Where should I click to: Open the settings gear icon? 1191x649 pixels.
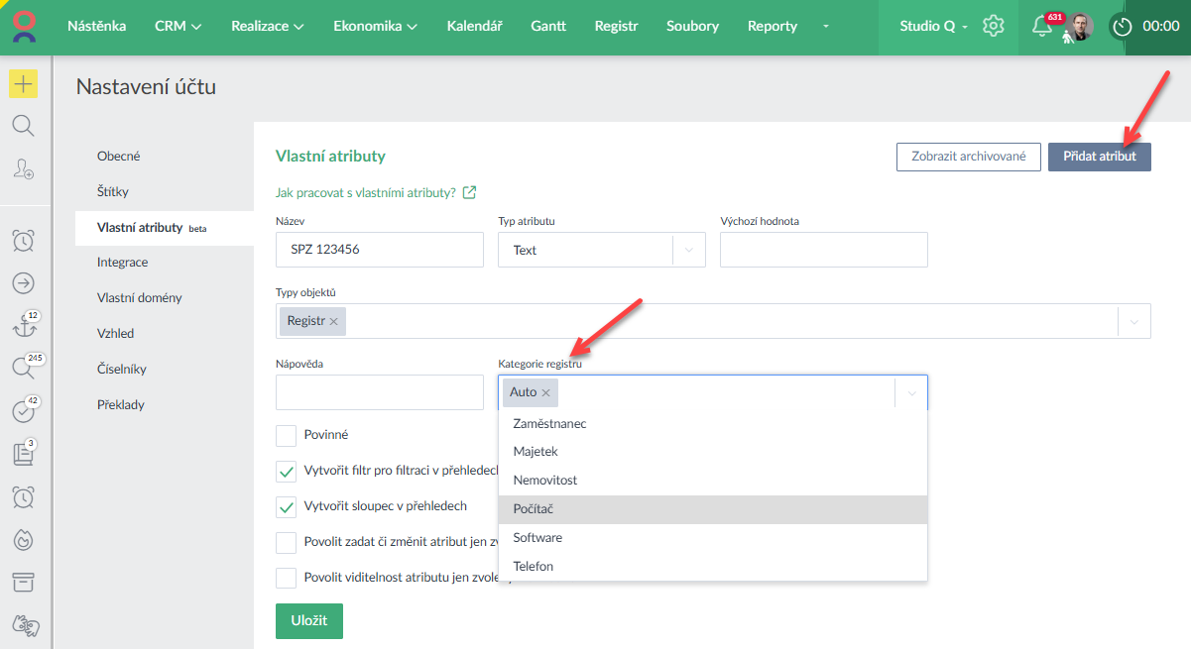[993, 27]
